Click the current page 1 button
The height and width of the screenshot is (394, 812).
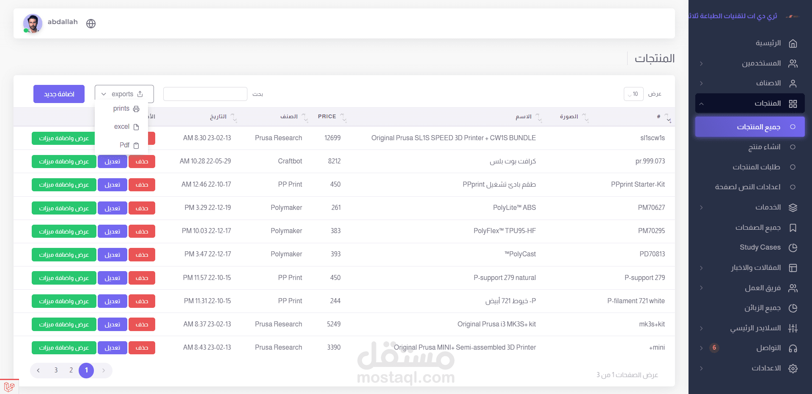(86, 370)
